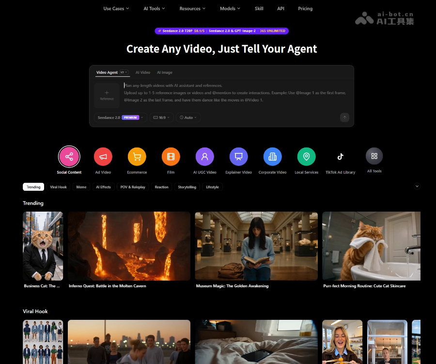436x364 pixels.
Task: Filter by the Meme chip
Action: pos(81,187)
